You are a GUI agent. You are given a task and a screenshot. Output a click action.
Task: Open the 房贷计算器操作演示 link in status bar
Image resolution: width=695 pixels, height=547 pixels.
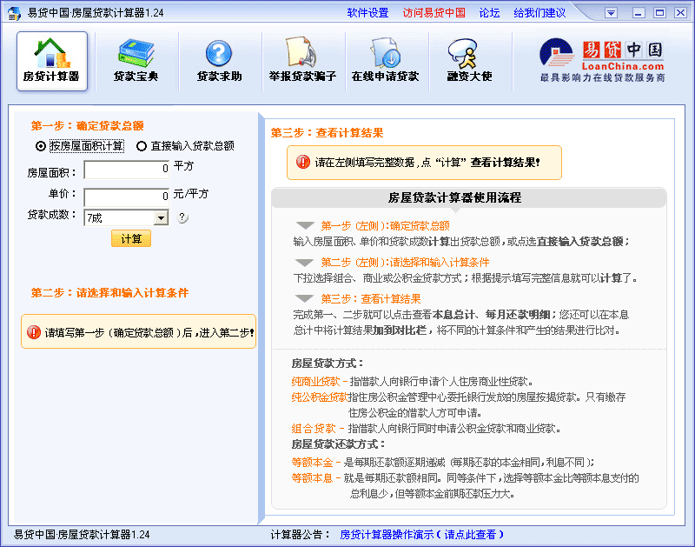pyautogui.click(x=421, y=535)
